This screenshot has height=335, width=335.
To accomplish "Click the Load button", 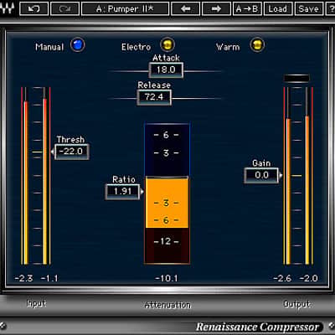I will click(278, 8).
